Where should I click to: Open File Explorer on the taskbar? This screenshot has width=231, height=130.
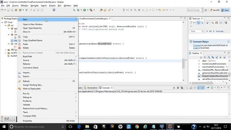click(87, 127)
